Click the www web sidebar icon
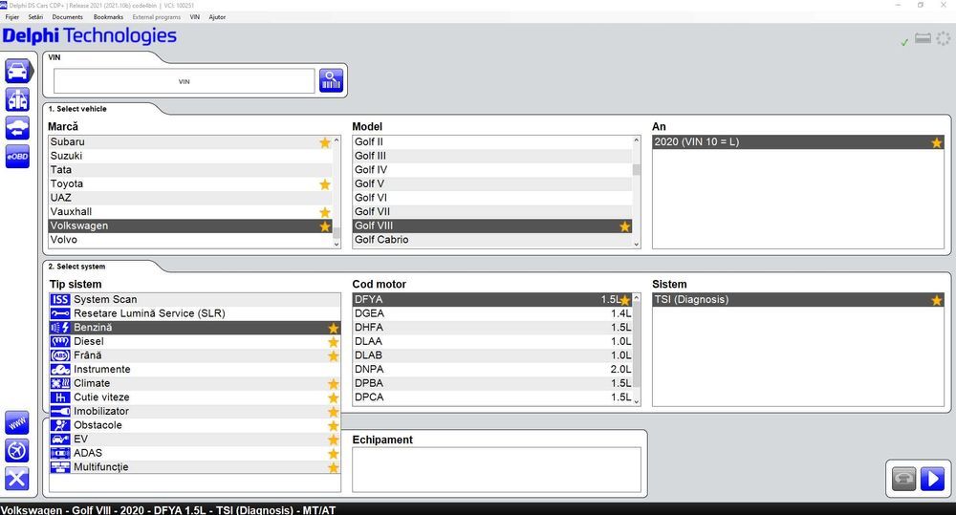This screenshot has height=515, width=956. click(17, 422)
